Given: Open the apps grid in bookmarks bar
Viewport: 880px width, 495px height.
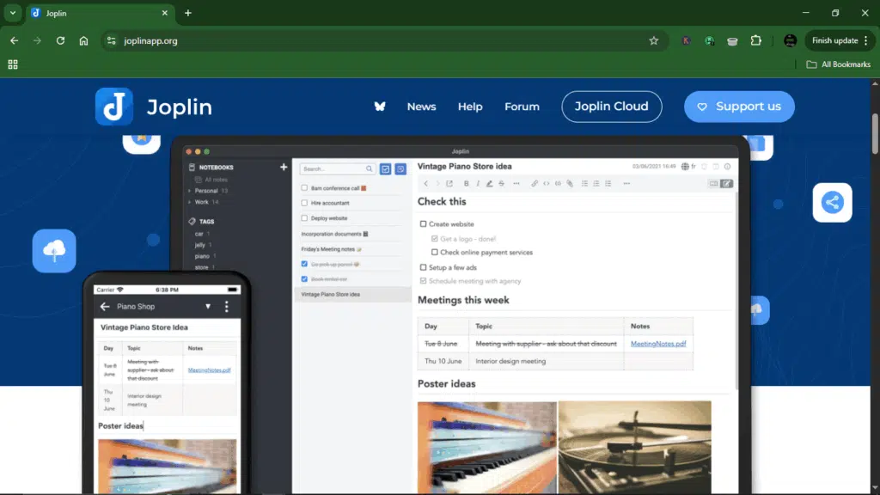Looking at the screenshot, I should 13,64.
